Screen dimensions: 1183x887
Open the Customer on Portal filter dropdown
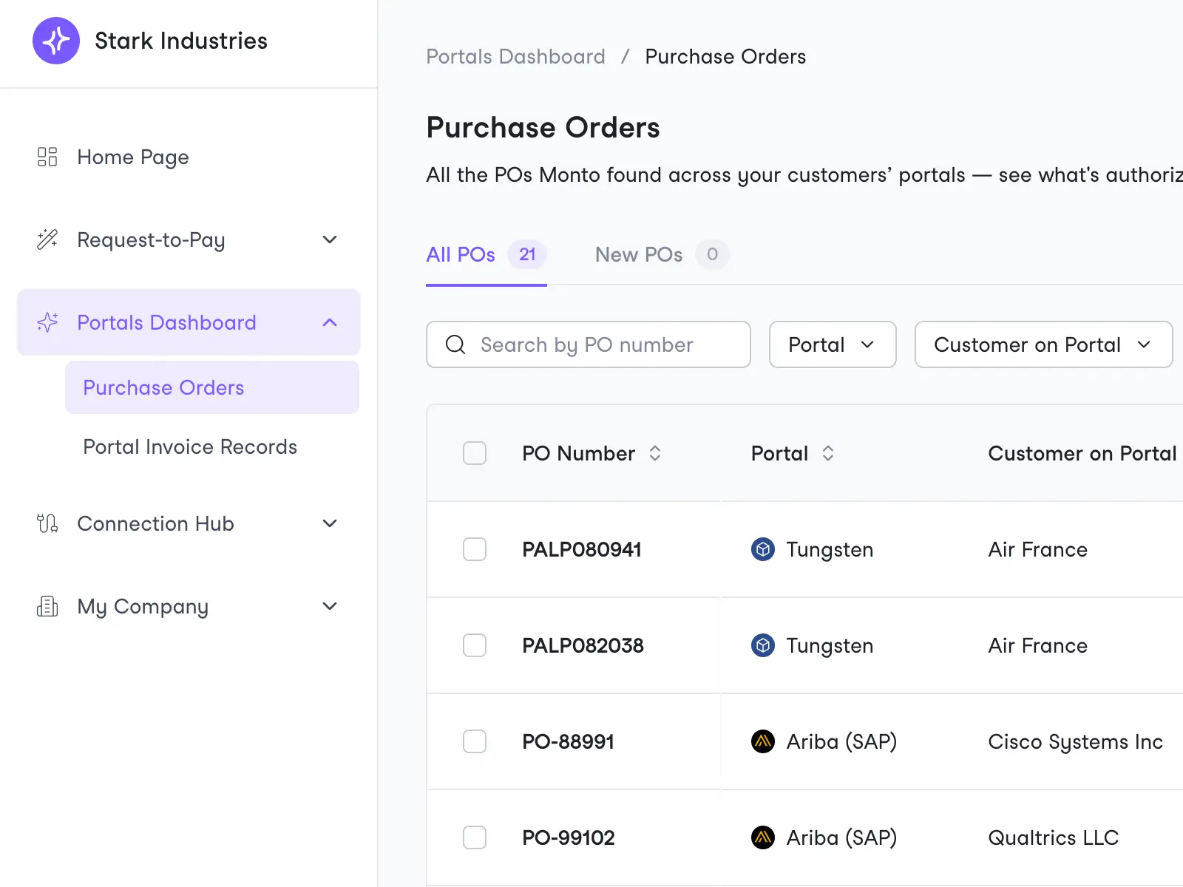(x=1043, y=344)
